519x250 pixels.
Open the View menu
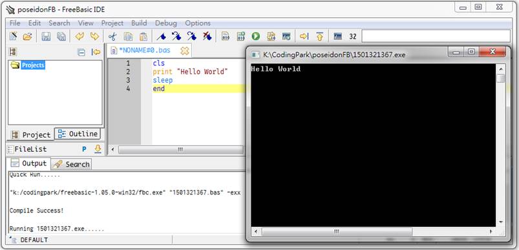[x=86, y=23]
